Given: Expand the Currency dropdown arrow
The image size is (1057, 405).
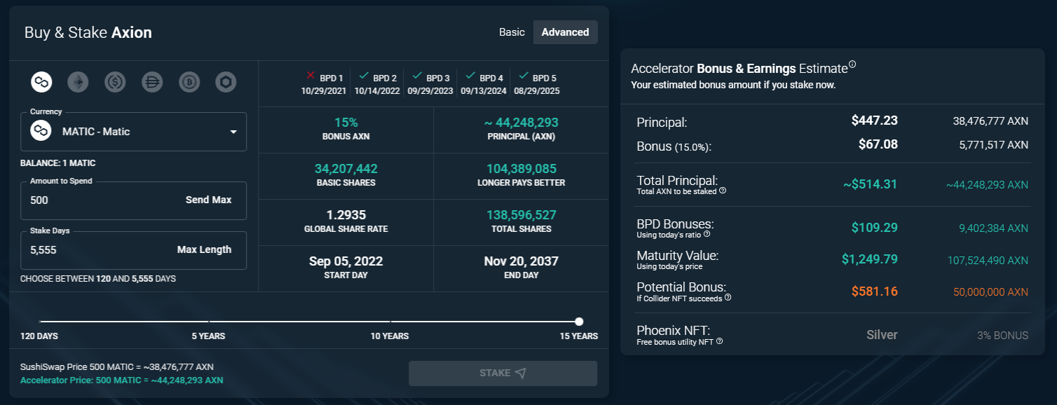Looking at the screenshot, I should [x=233, y=132].
